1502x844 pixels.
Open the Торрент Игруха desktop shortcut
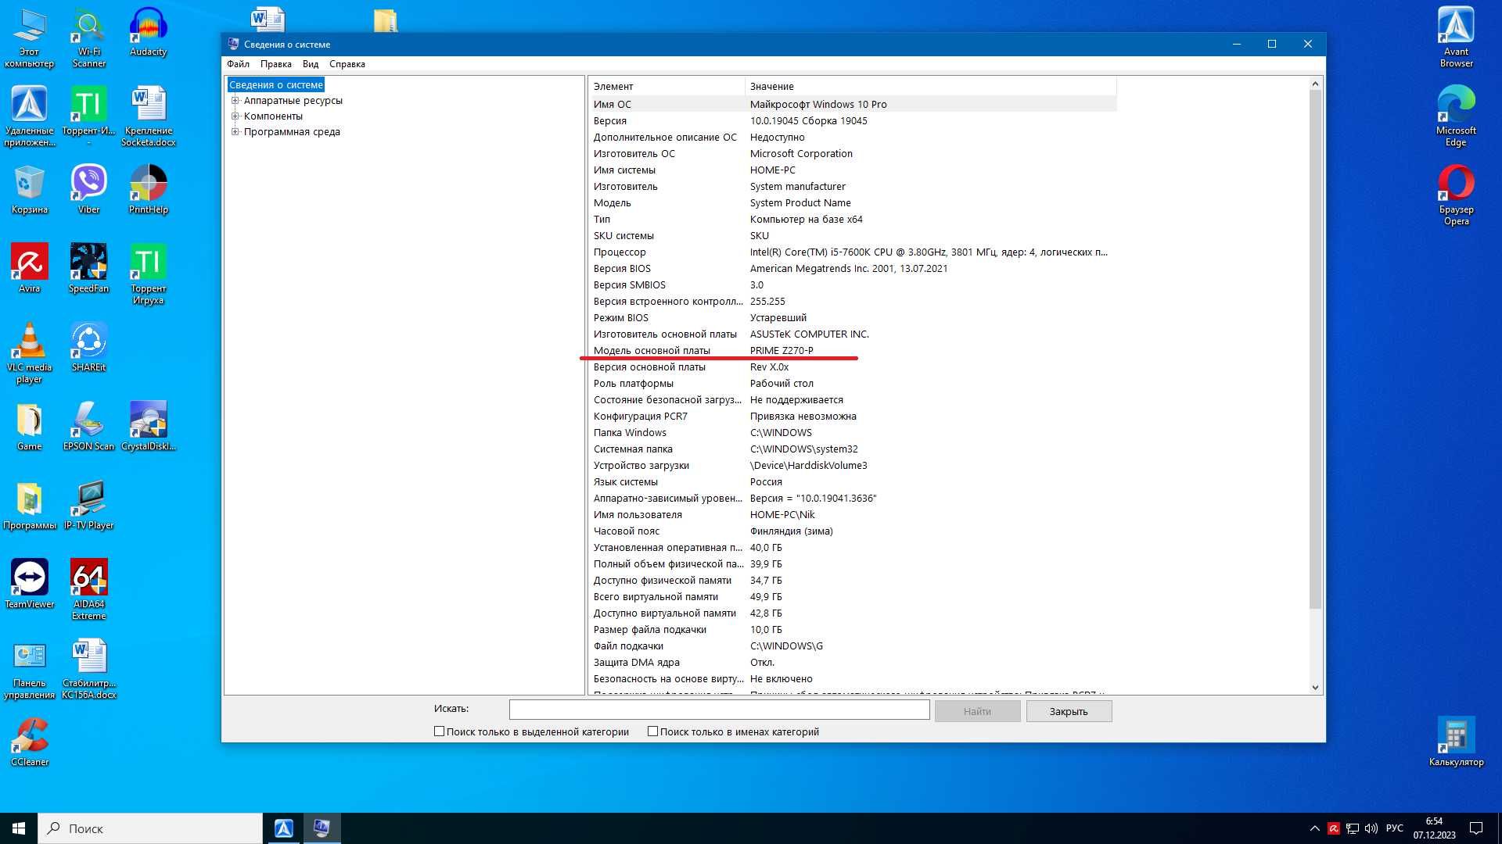tap(148, 274)
